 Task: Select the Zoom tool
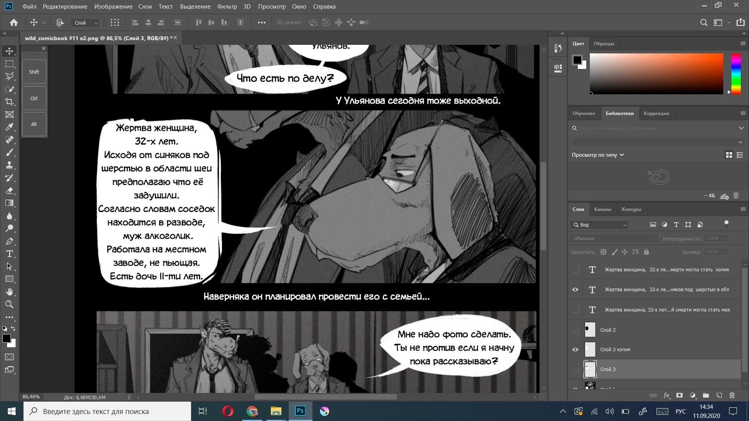click(10, 304)
